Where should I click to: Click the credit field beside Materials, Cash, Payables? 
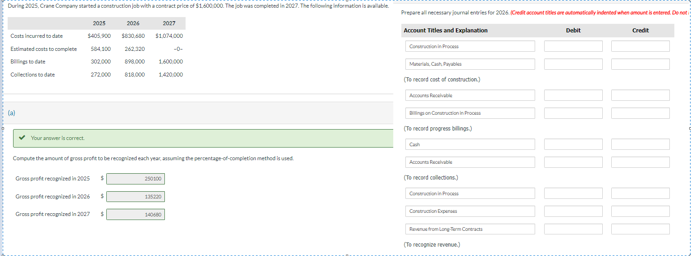(640, 64)
